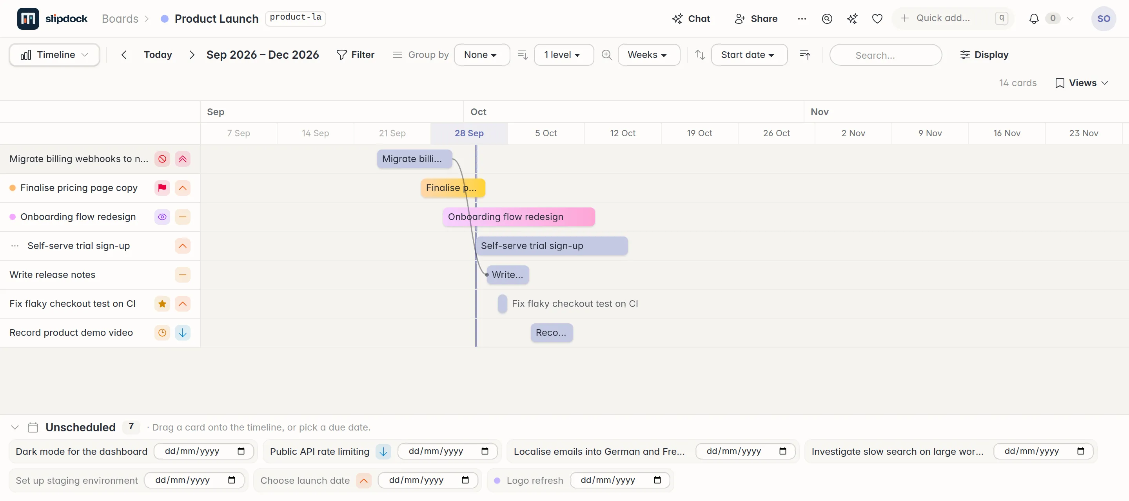Viewport: 1129px width, 501px height.
Task: Navigate to Boards breadcrumb
Action: (120, 18)
